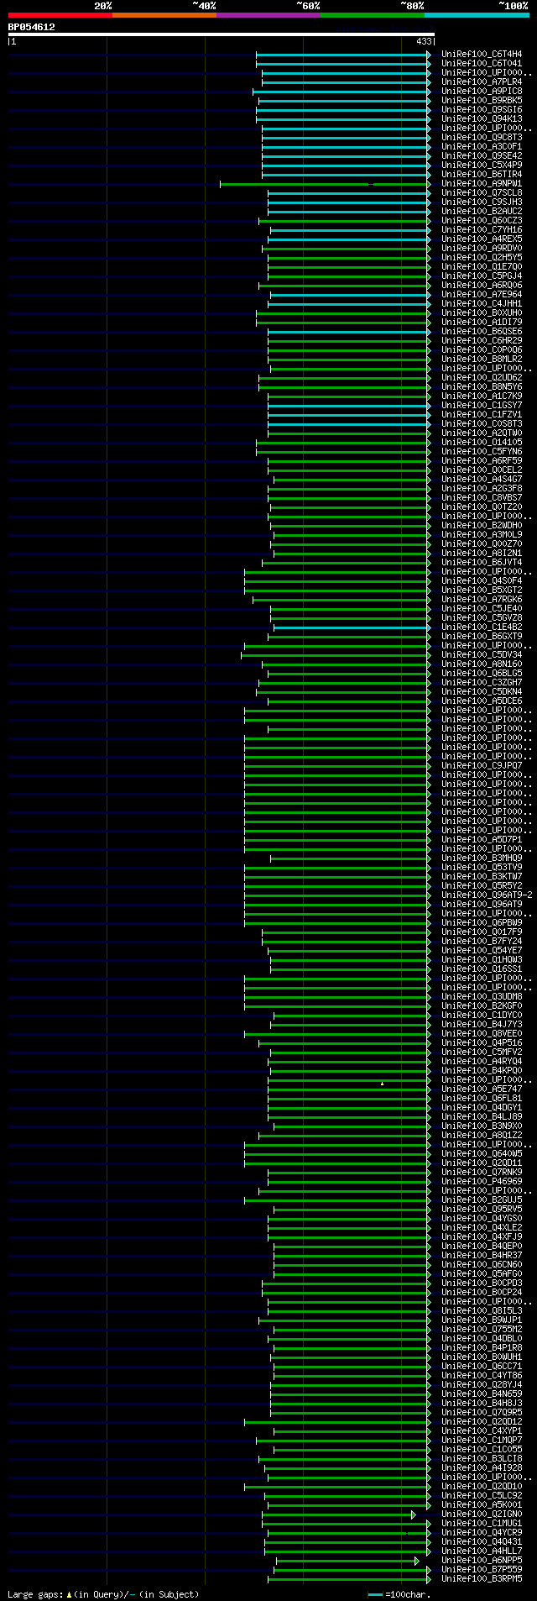The width and height of the screenshot is (537, 1601).
Task: Open hit UniRef100_C6T041
Action: click(x=482, y=63)
